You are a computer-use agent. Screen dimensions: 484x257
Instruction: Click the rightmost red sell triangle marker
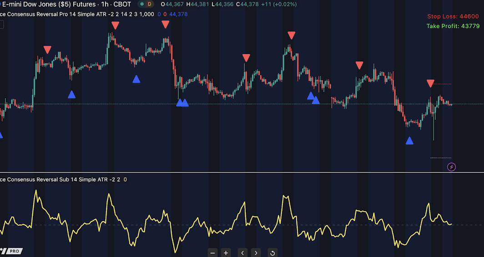pyautogui.click(x=430, y=83)
